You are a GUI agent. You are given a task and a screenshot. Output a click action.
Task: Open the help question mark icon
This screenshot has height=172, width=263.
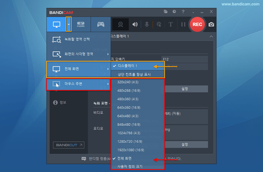[183, 12]
